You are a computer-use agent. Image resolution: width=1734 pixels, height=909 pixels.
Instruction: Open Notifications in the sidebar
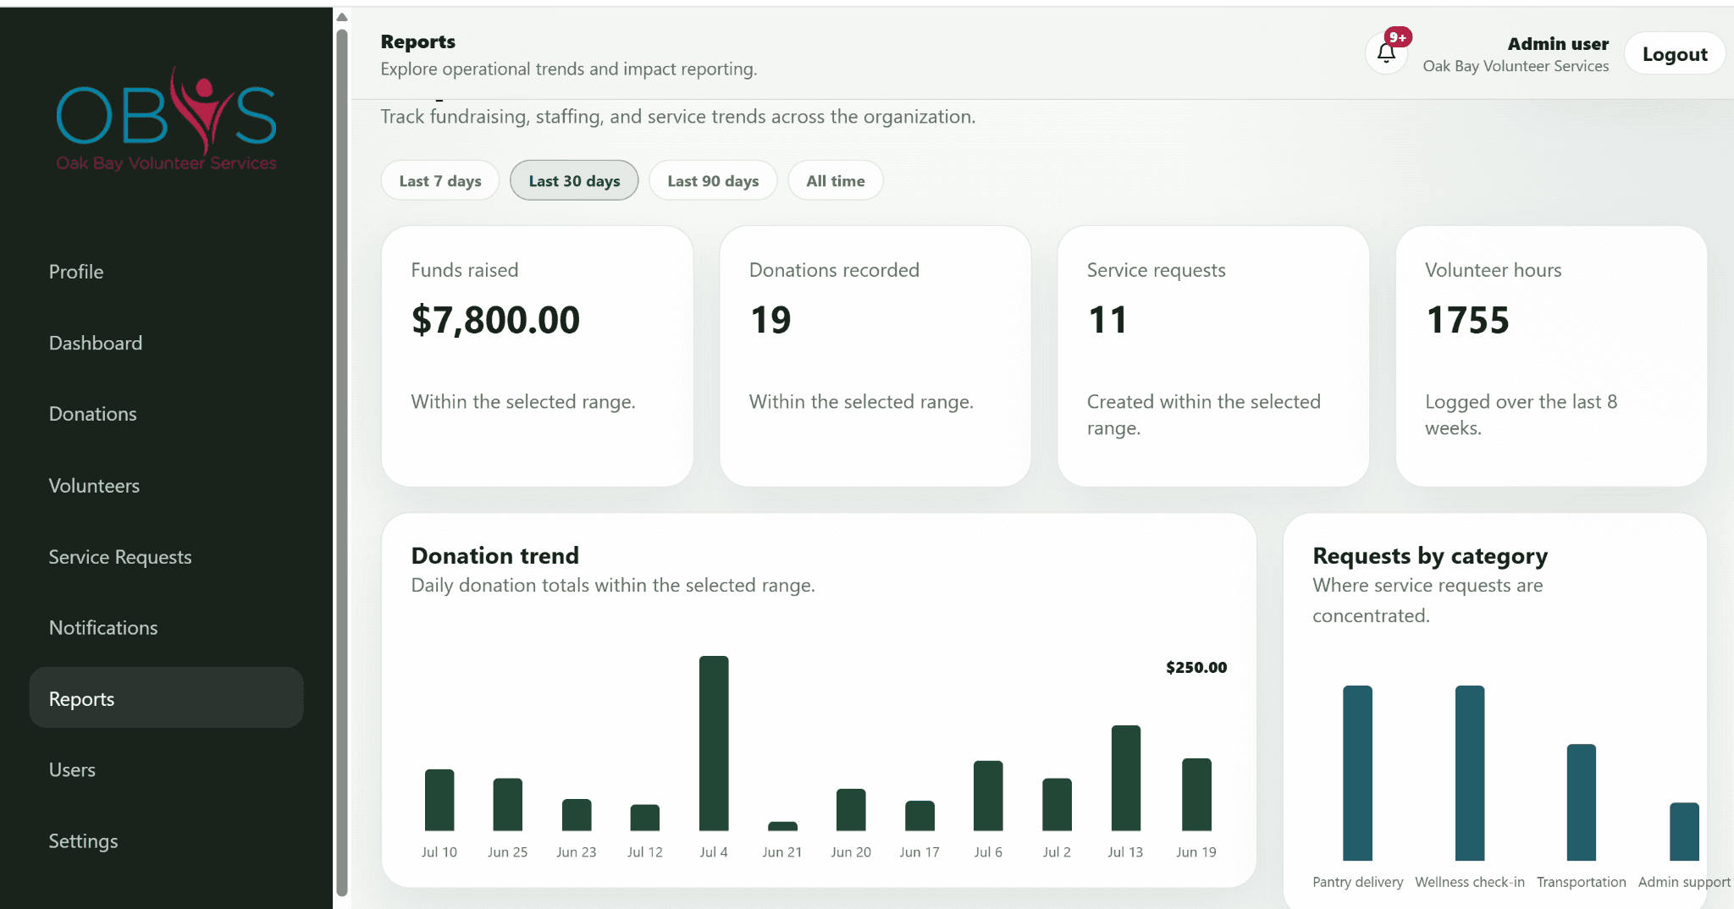coord(166,628)
